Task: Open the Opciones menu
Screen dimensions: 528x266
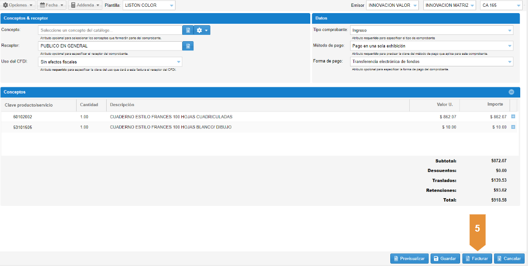Action: [x=18, y=5]
